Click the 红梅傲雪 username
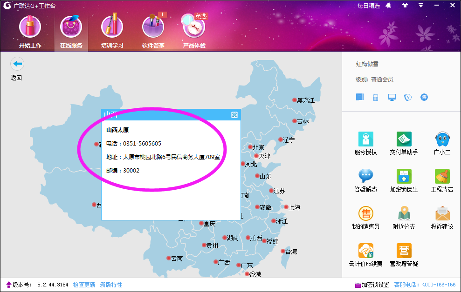 [367, 64]
